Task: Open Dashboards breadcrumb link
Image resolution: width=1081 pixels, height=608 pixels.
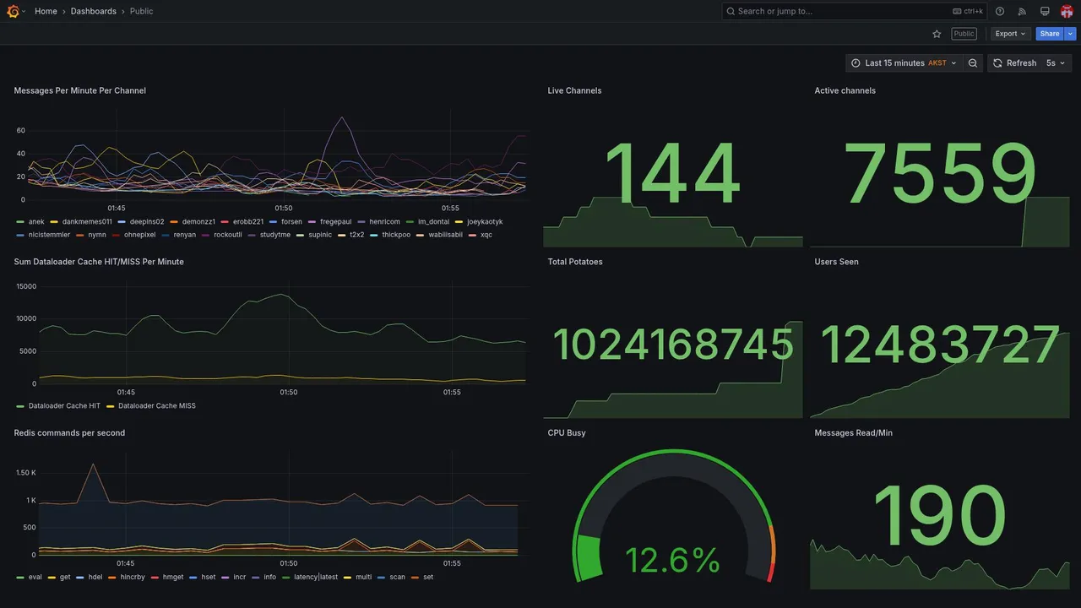Action: (x=94, y=11)
